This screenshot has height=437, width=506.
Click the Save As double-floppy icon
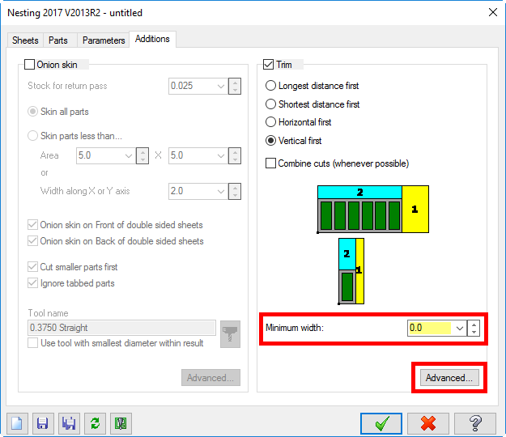(x=69, y=423)
